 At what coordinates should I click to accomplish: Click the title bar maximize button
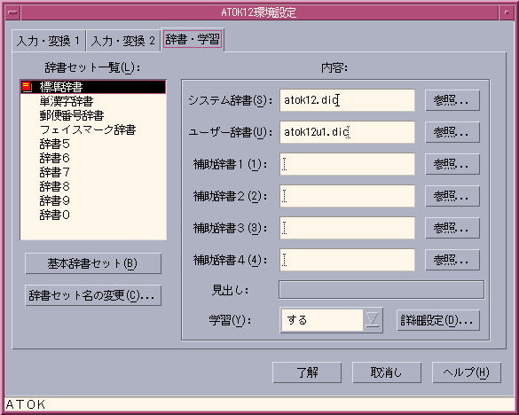point(506,12)
